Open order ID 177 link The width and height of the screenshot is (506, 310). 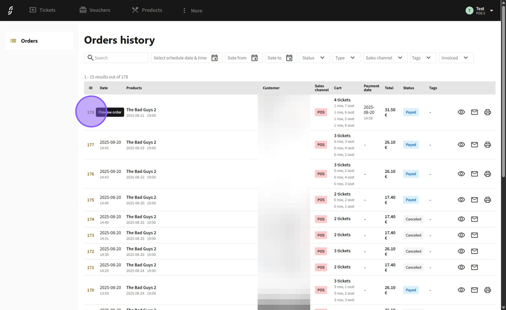pyautogui.click(x=90, y=145)
